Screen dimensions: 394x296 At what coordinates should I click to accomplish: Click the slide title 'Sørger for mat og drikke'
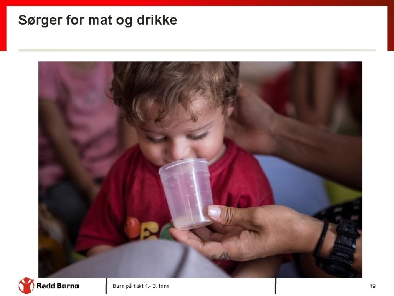click(x=98, y=20)
